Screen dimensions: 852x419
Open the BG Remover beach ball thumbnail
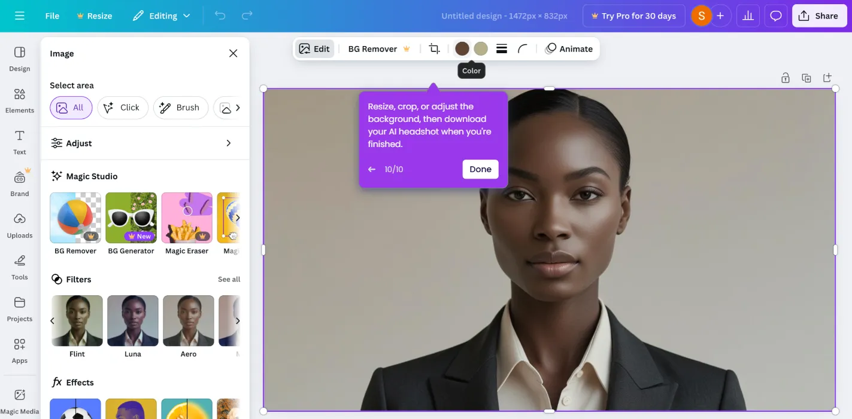(x=75, y=218)
